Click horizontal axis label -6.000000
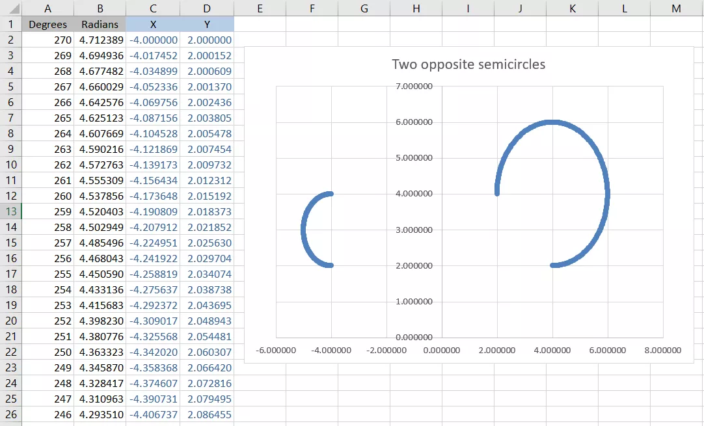Screen dimensions: 704x426 tap(276, 350)
